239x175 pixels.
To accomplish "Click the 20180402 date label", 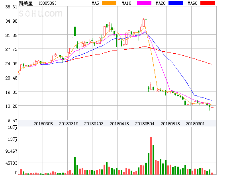I will click(94, 124).
